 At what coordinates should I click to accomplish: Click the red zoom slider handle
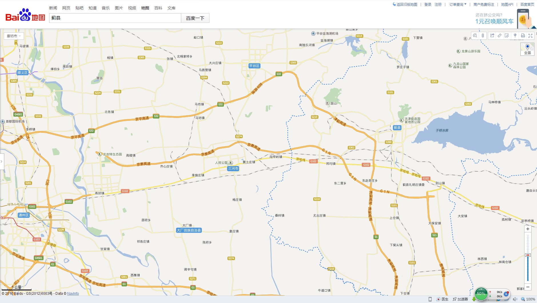pyautogui.click(x=528, y=255)
